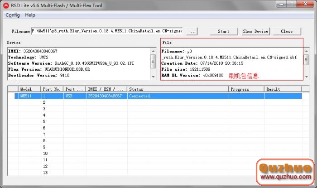The height and width of the screenshot is (188, 317).
Task: Click the Status column header
Action: [178, 89]
